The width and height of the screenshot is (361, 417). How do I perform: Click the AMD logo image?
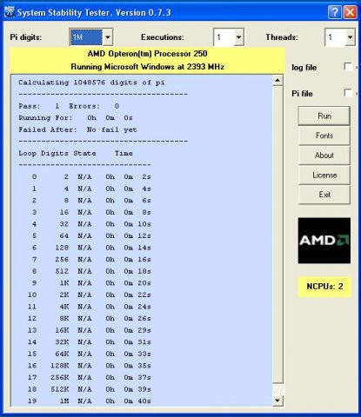(x=324, y=241)
